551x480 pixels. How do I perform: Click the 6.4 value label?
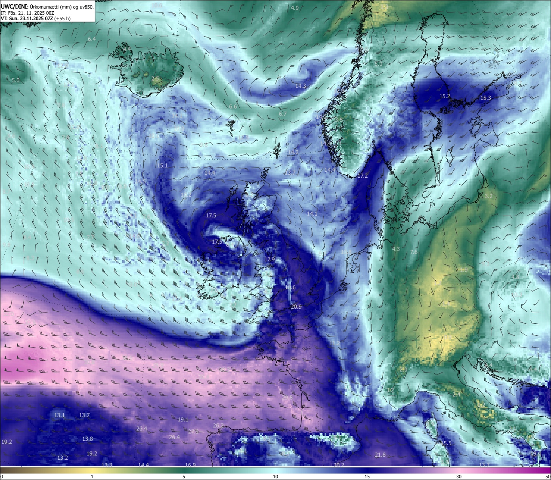click(92, 39)
